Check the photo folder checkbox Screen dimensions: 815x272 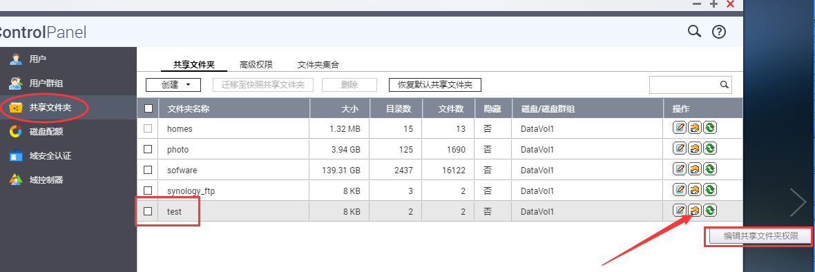pyautogui.click(x=148, y=149)
